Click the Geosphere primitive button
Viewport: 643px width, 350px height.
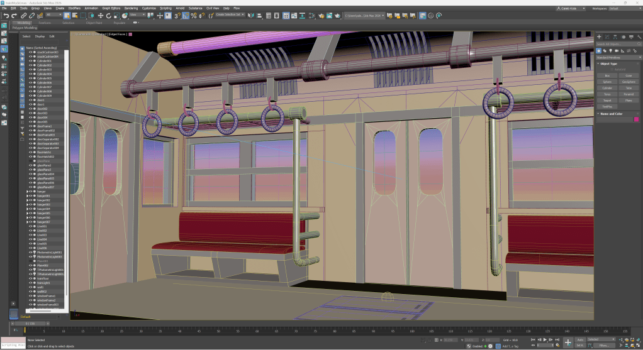(x=629, y=82)
